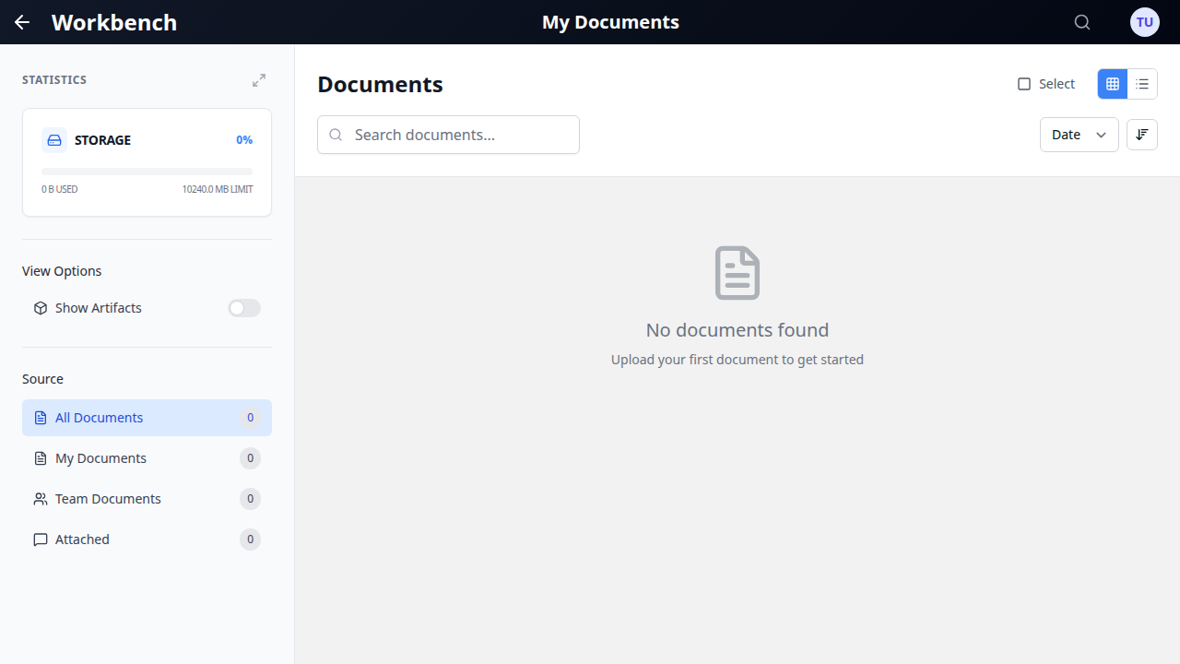Click the sort order icon beside Date
Image resolution: width=1180 pixels, height=664 pixels.
coord(1142,135)
